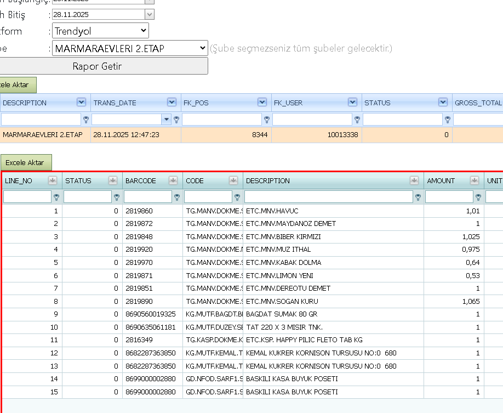Select the BAGDAT SUMAK 80 GR row

coord(253,314)
